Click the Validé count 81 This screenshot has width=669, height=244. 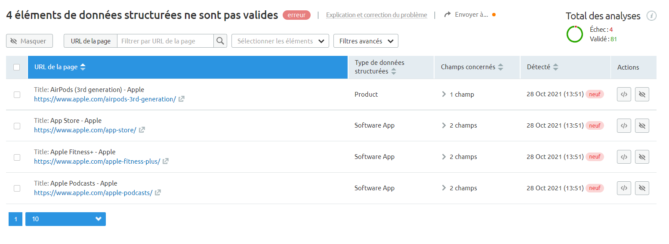(x=614, y=39)
